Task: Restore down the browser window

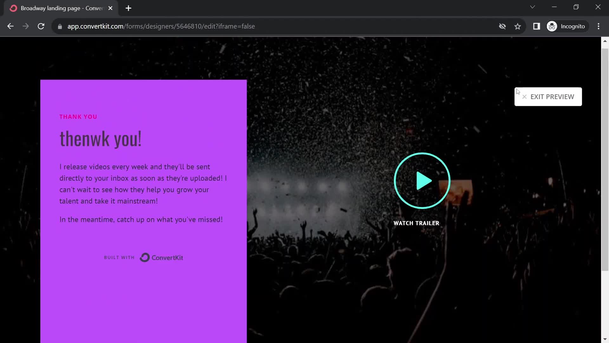Action: 576,7
